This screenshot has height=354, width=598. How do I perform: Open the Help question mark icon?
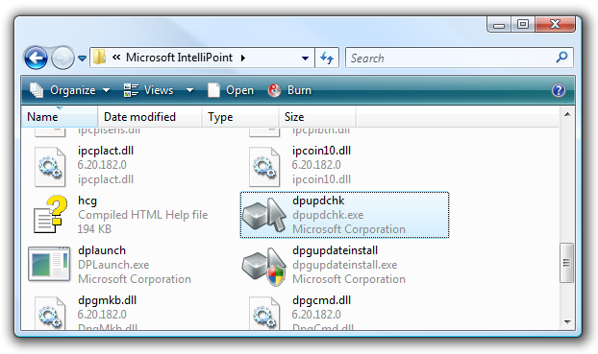559,90
